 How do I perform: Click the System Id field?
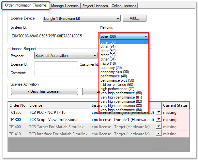click(x=54, y=36)
